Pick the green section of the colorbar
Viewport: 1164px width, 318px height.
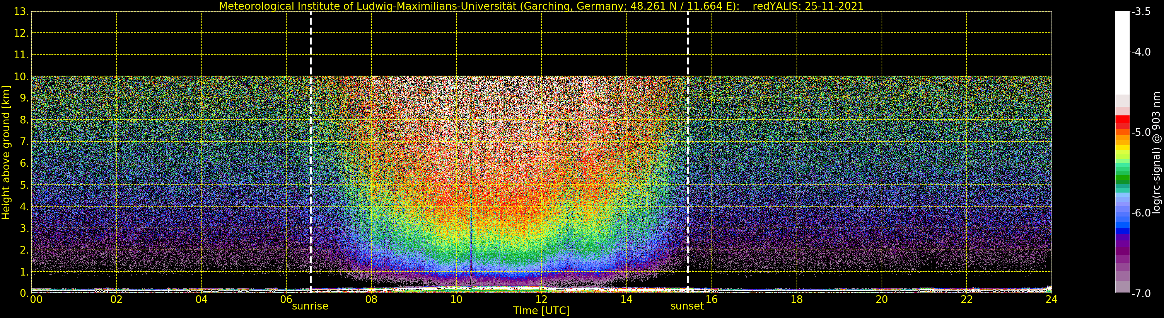[x=1122, y=178]
